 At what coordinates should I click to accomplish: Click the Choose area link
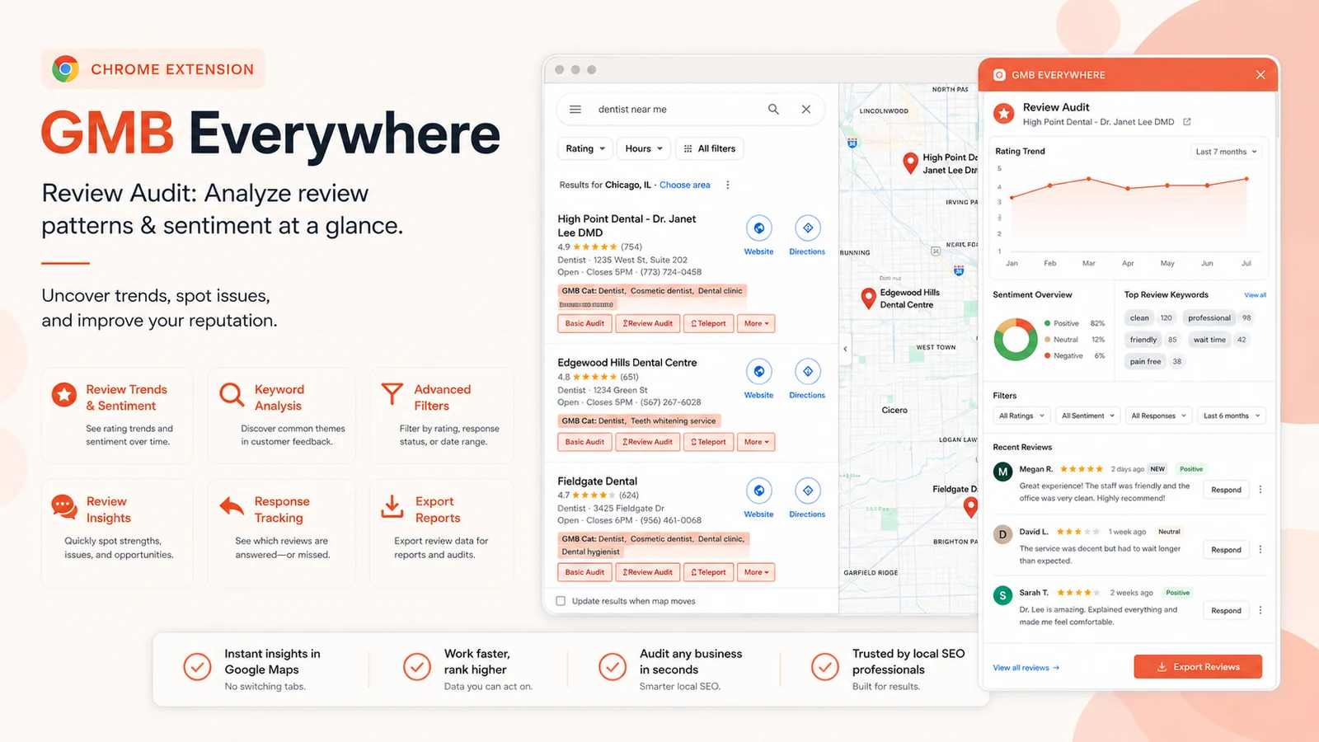click(x=685, y=185)
